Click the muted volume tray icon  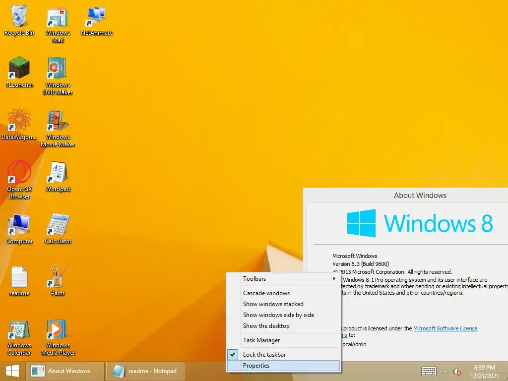tap(457, 372)
